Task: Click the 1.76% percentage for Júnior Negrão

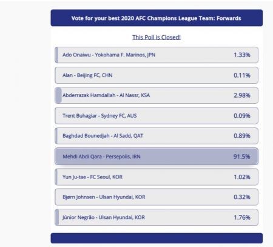Action: click(242, 217)
